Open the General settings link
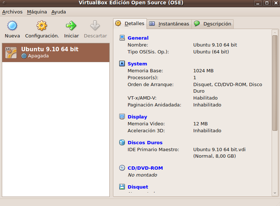The width and height of the screenshot is (280, 206). coord(138,38)
